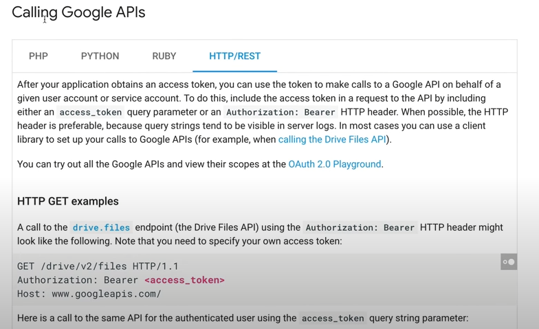Select the HTTP/REST tab
Image resolution: width=539 pixels, height=329 pixels.
click(235, 56)
